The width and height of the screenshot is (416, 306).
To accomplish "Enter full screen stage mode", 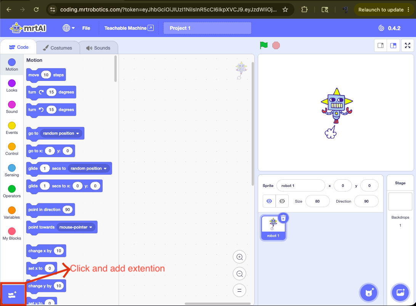I will click(408, 45).
